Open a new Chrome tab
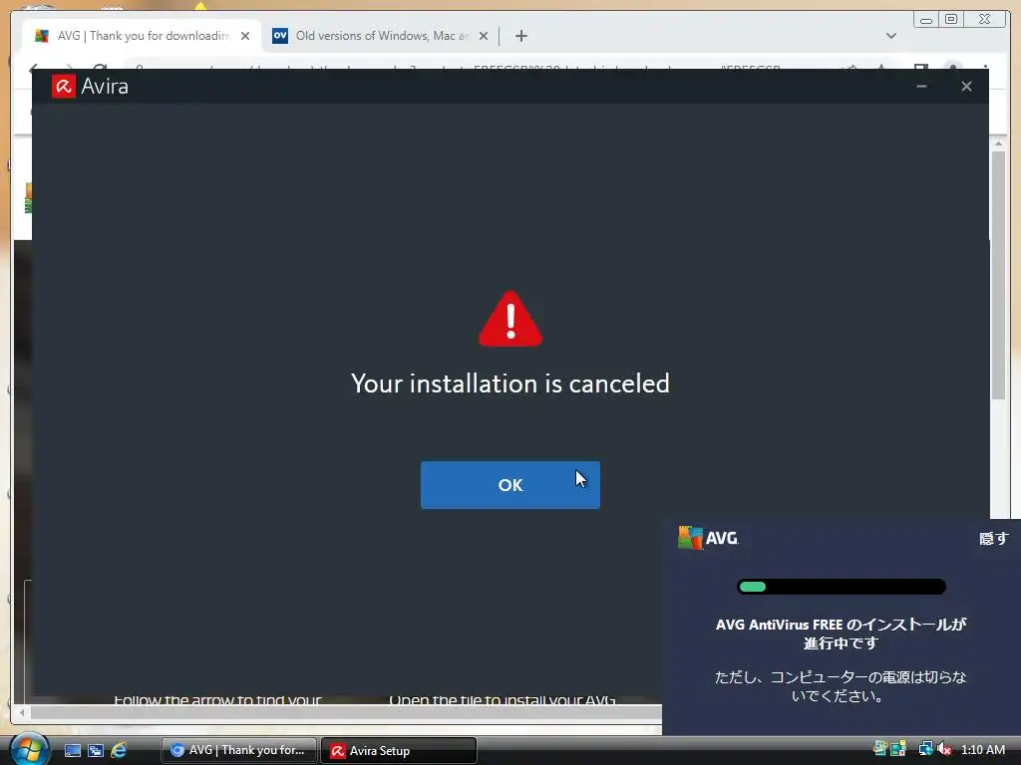1021x765 pixels. 520,36
